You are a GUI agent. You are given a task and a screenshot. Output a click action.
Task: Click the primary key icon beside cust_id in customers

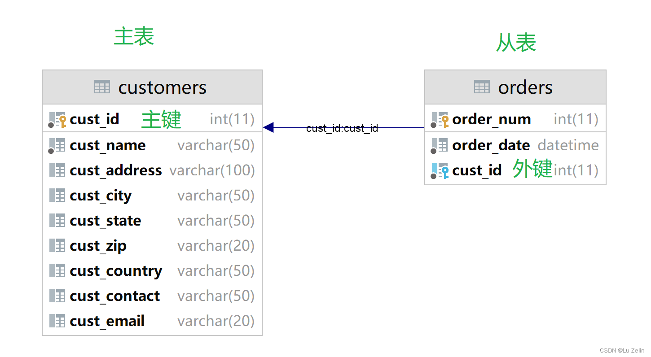pos(57,120)
